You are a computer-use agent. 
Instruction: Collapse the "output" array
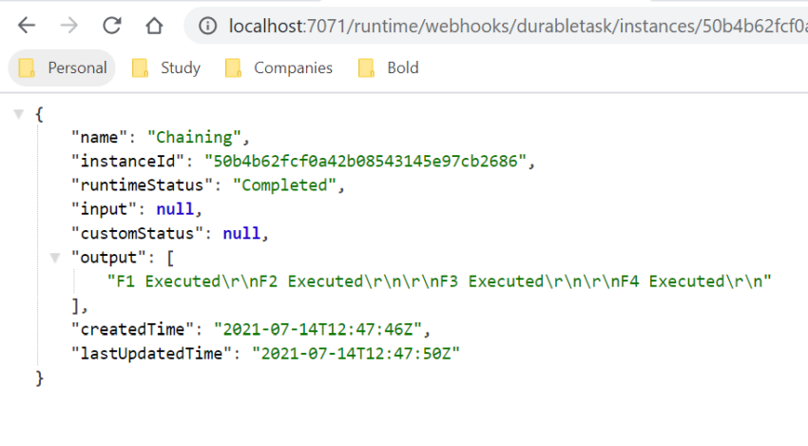[x=54, y=257]
